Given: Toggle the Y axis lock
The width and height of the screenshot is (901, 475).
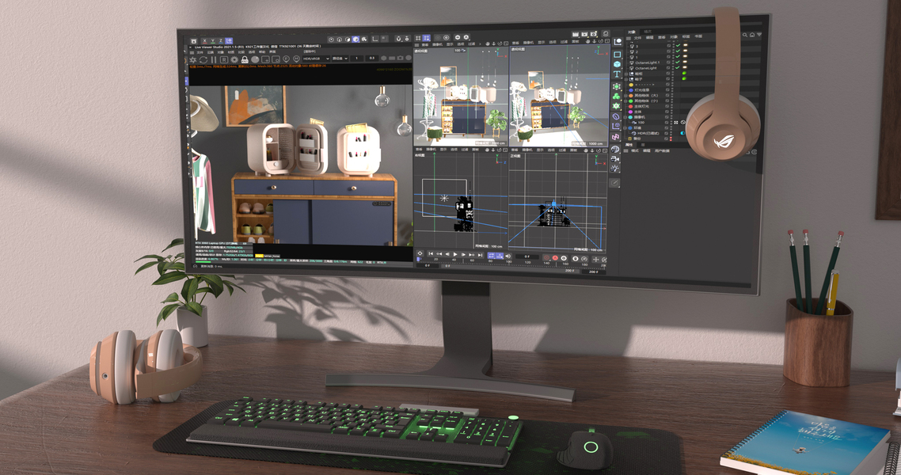Looking at the screenshot, I should (x=213, y=41).
